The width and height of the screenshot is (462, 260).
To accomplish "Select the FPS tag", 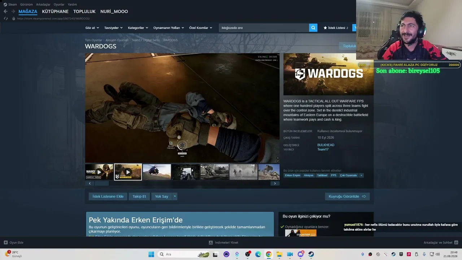I will [x=334, y=175].
